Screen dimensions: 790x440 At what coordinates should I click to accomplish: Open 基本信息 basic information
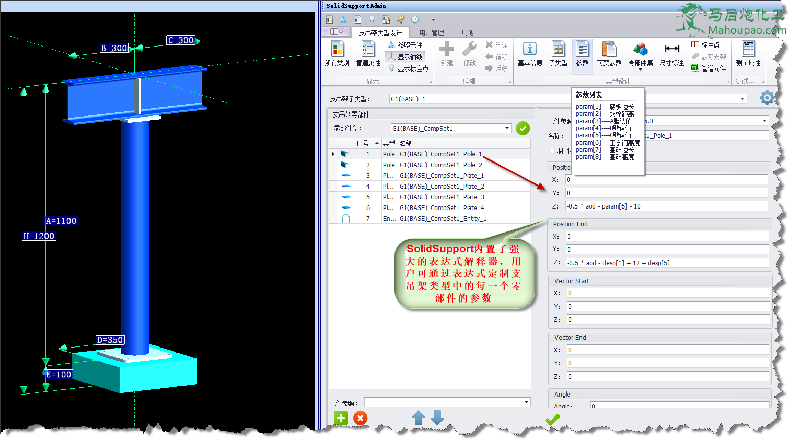click(530, 54)
